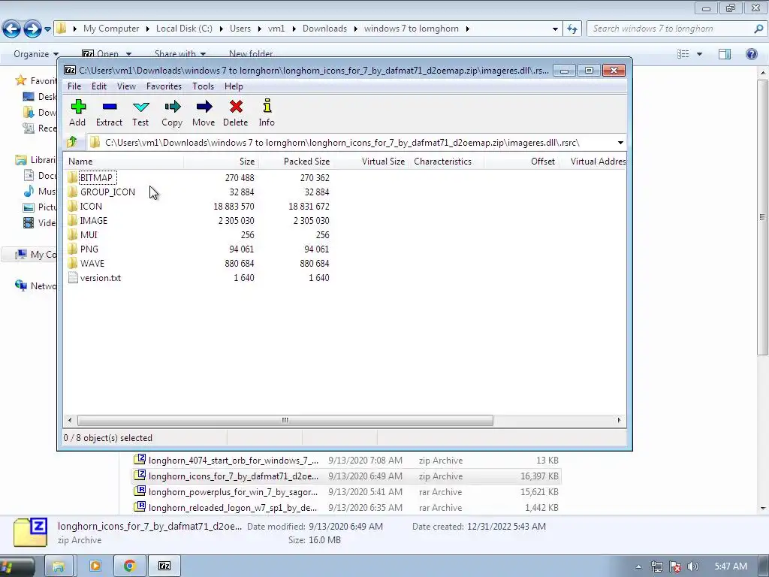
Task: Sort by the Characteristics column header
Action: (446, 162)
